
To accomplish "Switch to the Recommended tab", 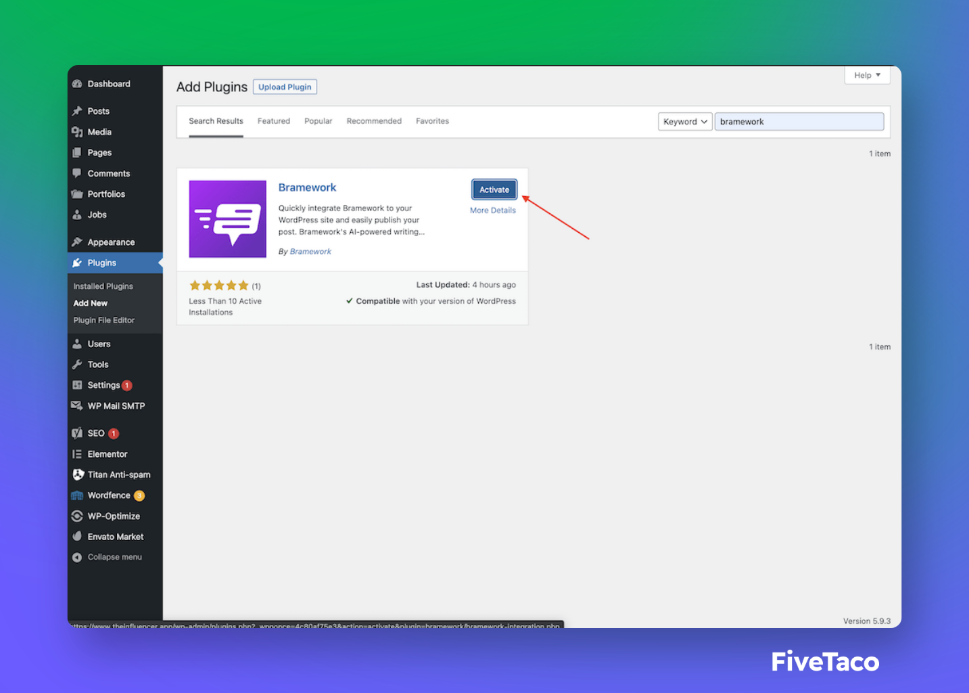I will click(x=374, y=121).
